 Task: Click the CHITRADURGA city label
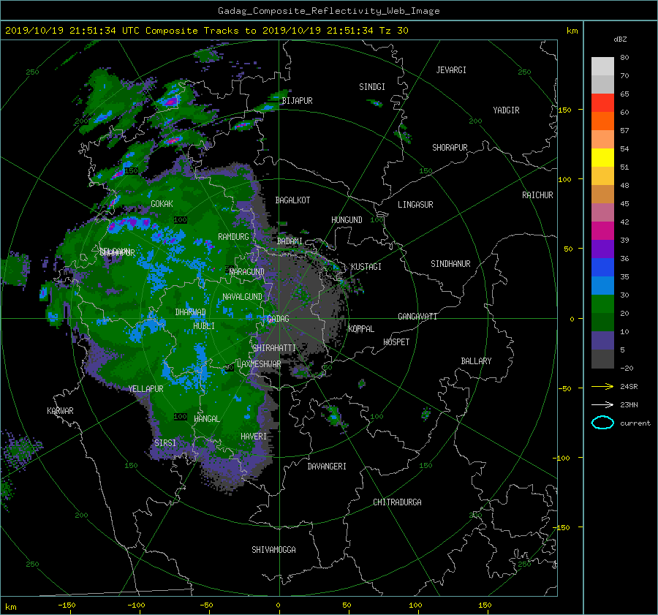398,502
